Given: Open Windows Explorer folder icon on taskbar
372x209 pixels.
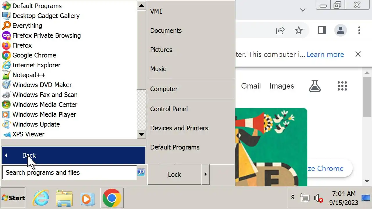Looking at the screenshot, I should (64, 198).
